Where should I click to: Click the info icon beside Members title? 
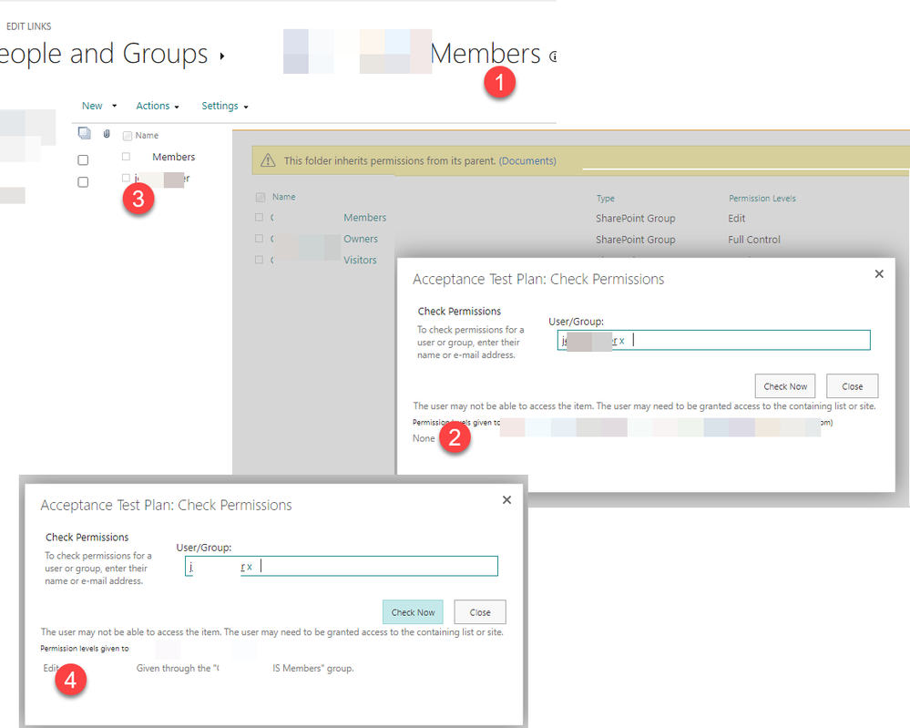tap(553, 56)
